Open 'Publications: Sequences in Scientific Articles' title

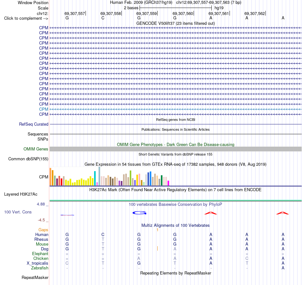[x=175, y=129]
